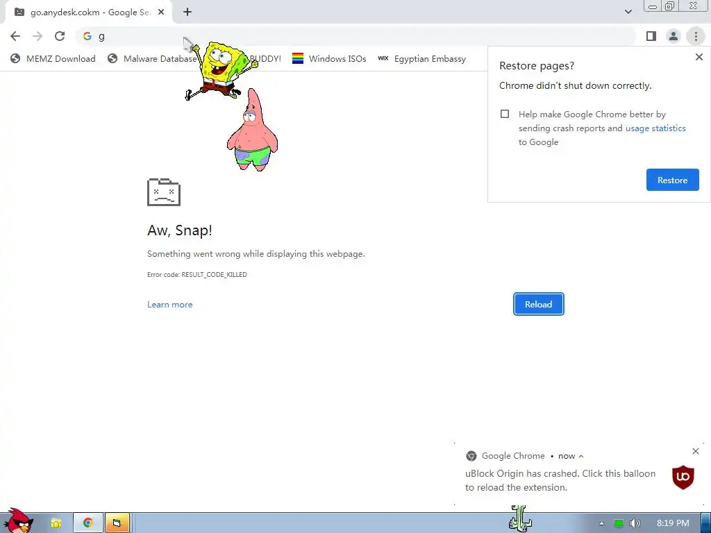Click the uBlock Origin has crashed message
711x533 pixels.
(560, 480)
